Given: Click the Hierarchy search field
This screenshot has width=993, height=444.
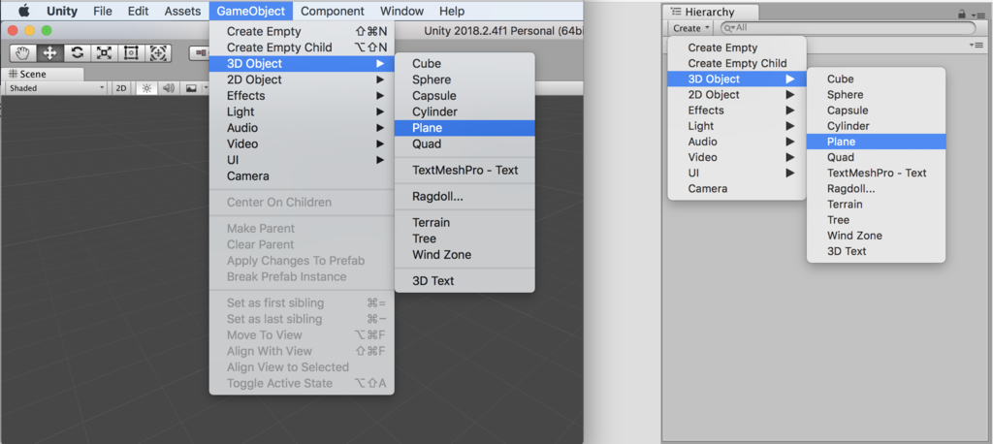Looking at the screenshot, I should tap(848, 28).
